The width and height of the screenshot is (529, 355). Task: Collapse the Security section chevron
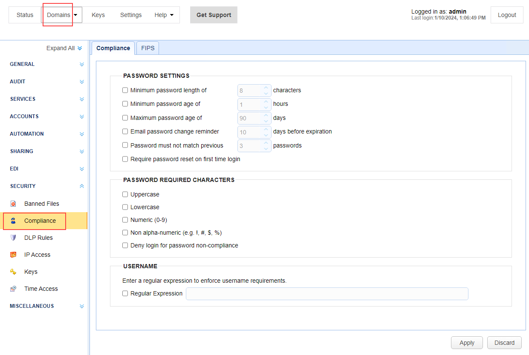coord(82,186)
